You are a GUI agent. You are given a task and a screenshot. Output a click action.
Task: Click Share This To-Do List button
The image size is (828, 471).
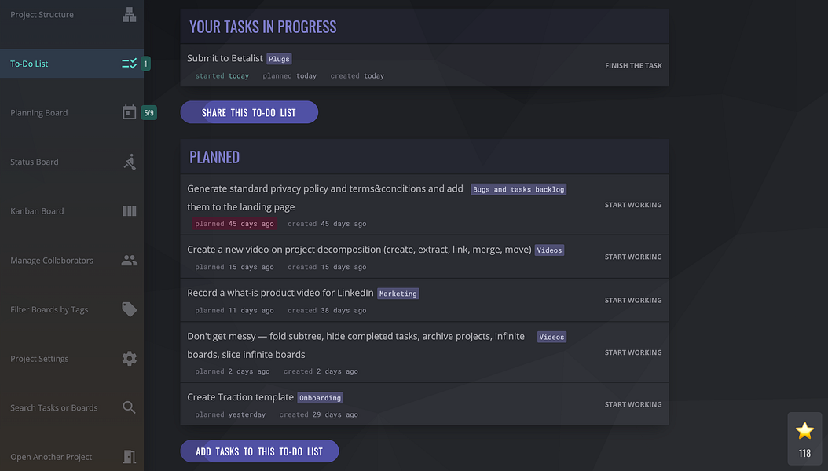249,112
